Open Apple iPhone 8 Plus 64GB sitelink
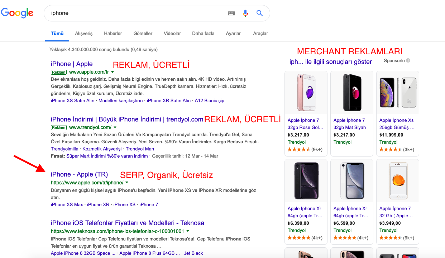The image size is (445, 258). coord(150,253)
